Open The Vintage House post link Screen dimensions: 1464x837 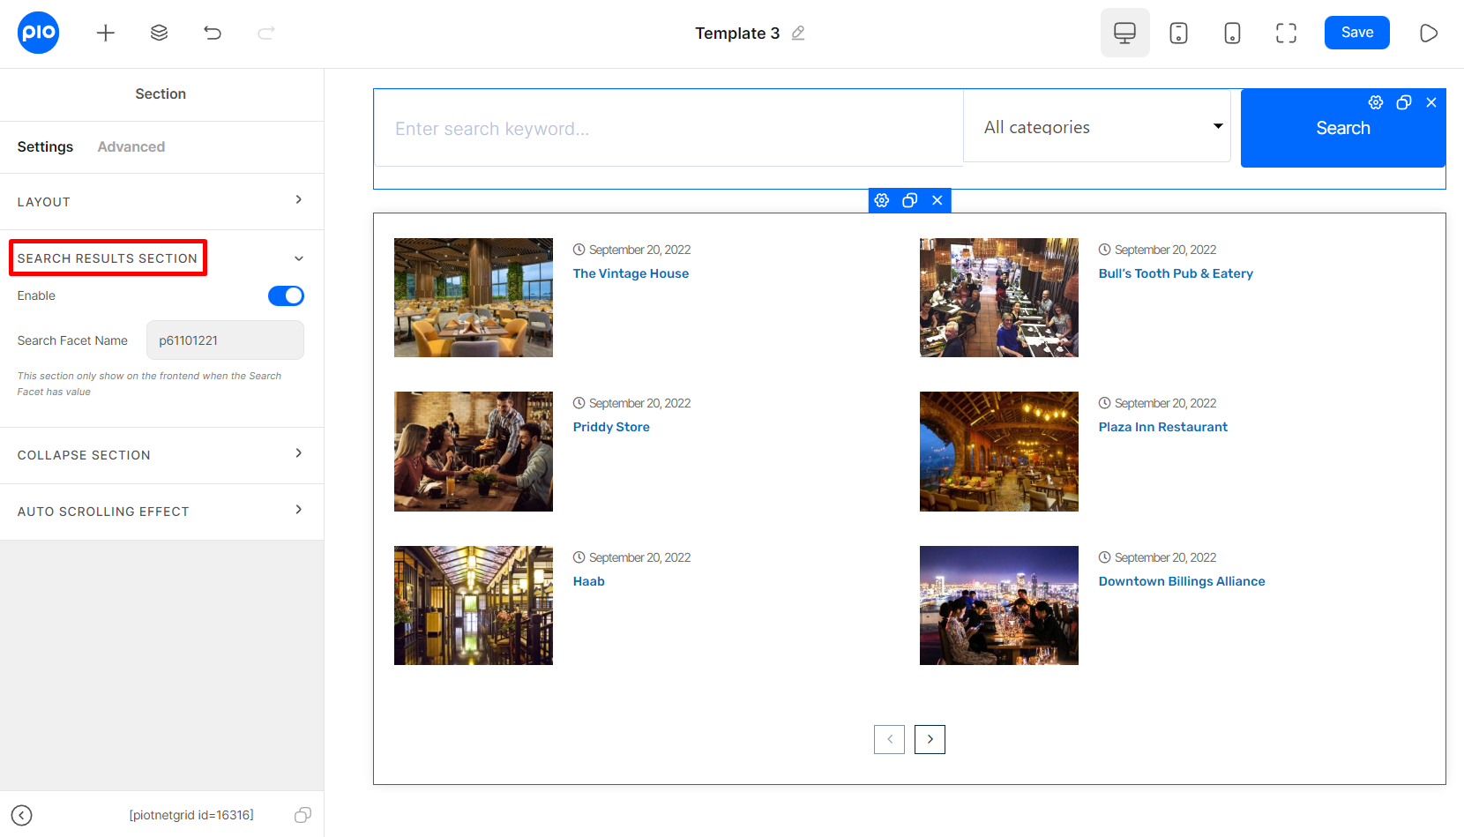[631, 273]
